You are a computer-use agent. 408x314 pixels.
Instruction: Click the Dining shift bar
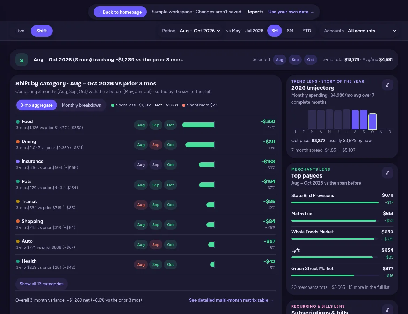200,145
